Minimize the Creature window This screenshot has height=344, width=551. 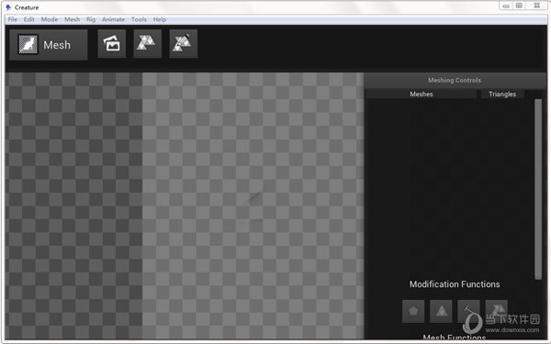pyautogui.click(x=506, y=6)
